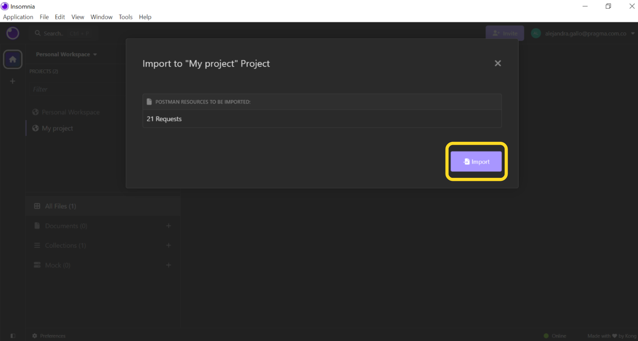Open the Application menu
The image size is (638, 341).
[x=18, y=17]
